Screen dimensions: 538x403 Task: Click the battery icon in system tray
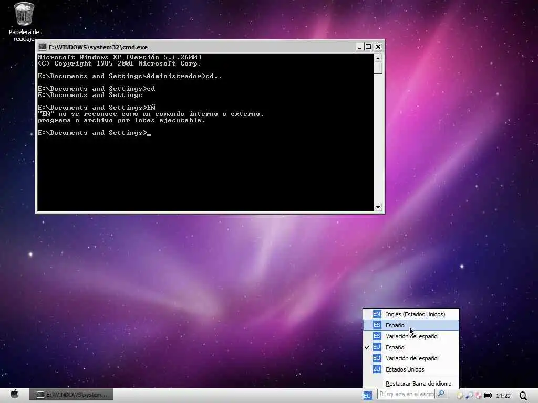488,396
